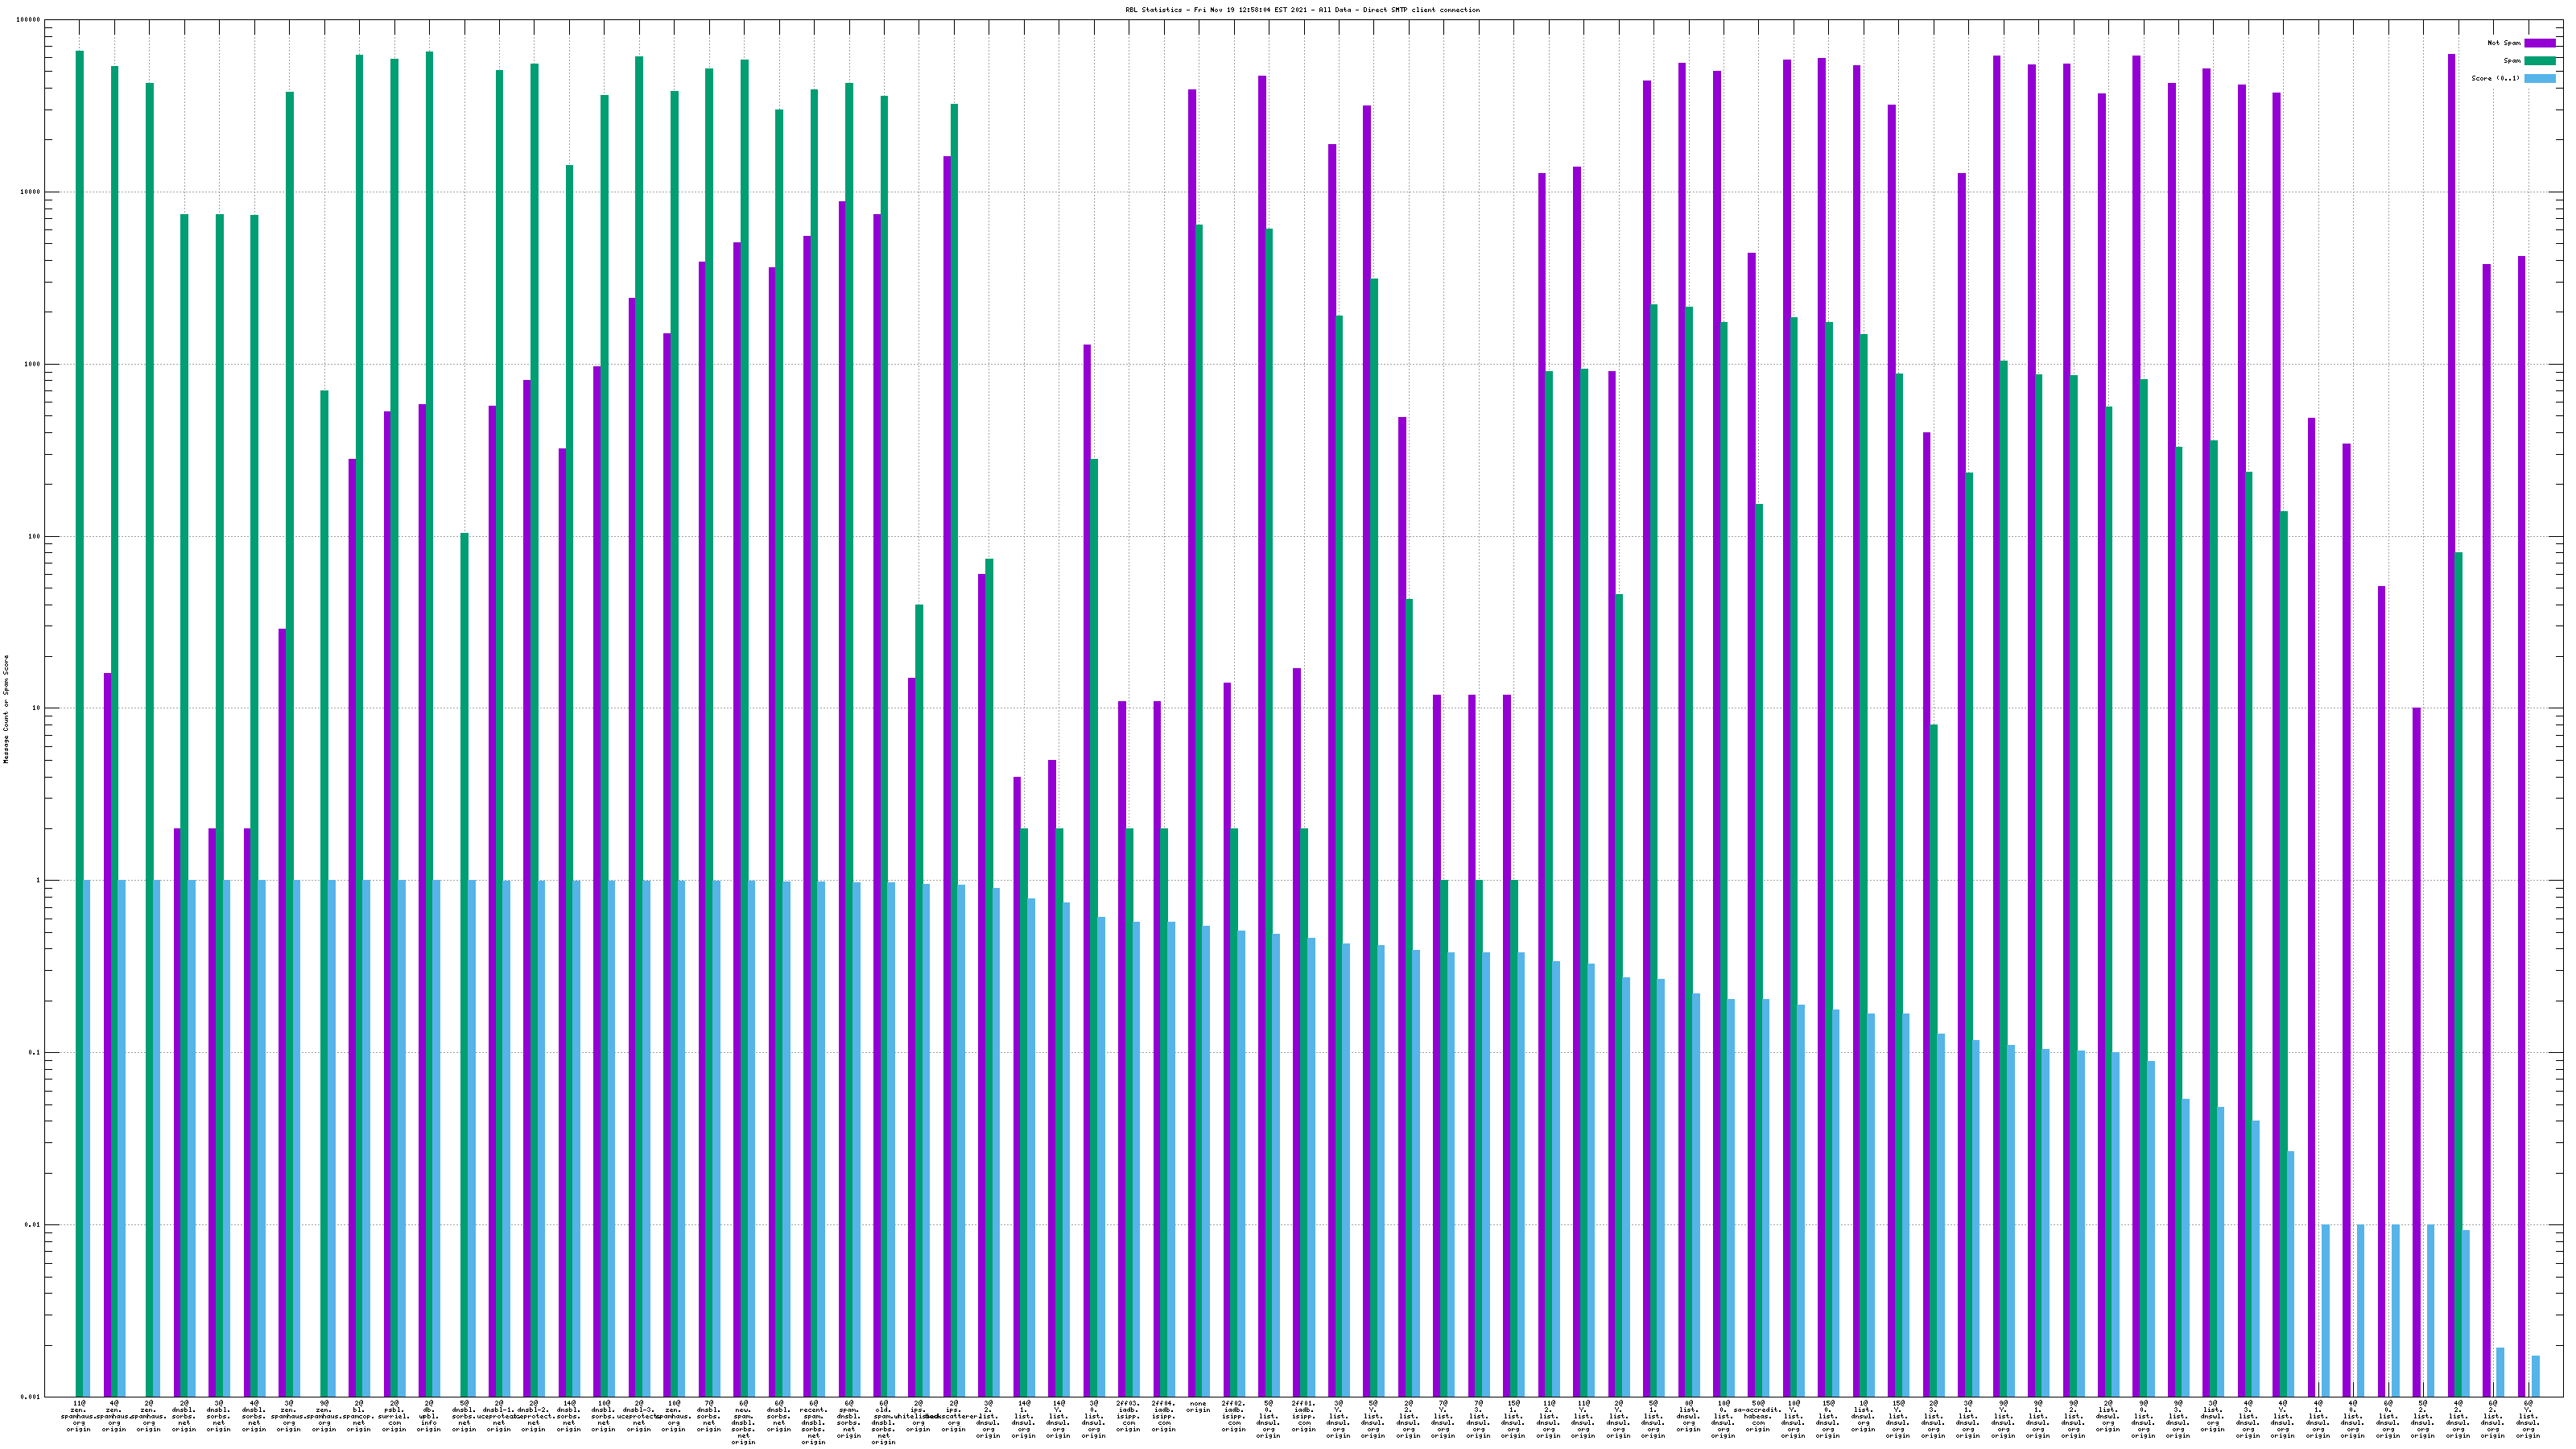
Task: Click the 'Spam' legend label text
Action: coord(2512,61)
